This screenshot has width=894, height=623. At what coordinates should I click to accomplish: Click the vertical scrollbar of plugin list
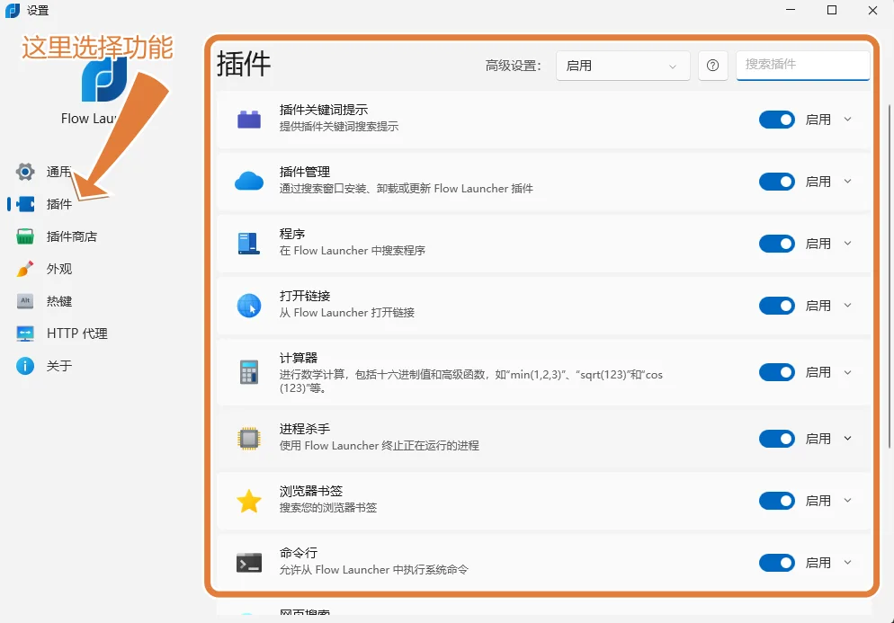pyautogui.click(x=890, y=277)
